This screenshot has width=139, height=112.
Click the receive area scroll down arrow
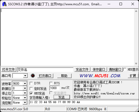coord(136,63)
